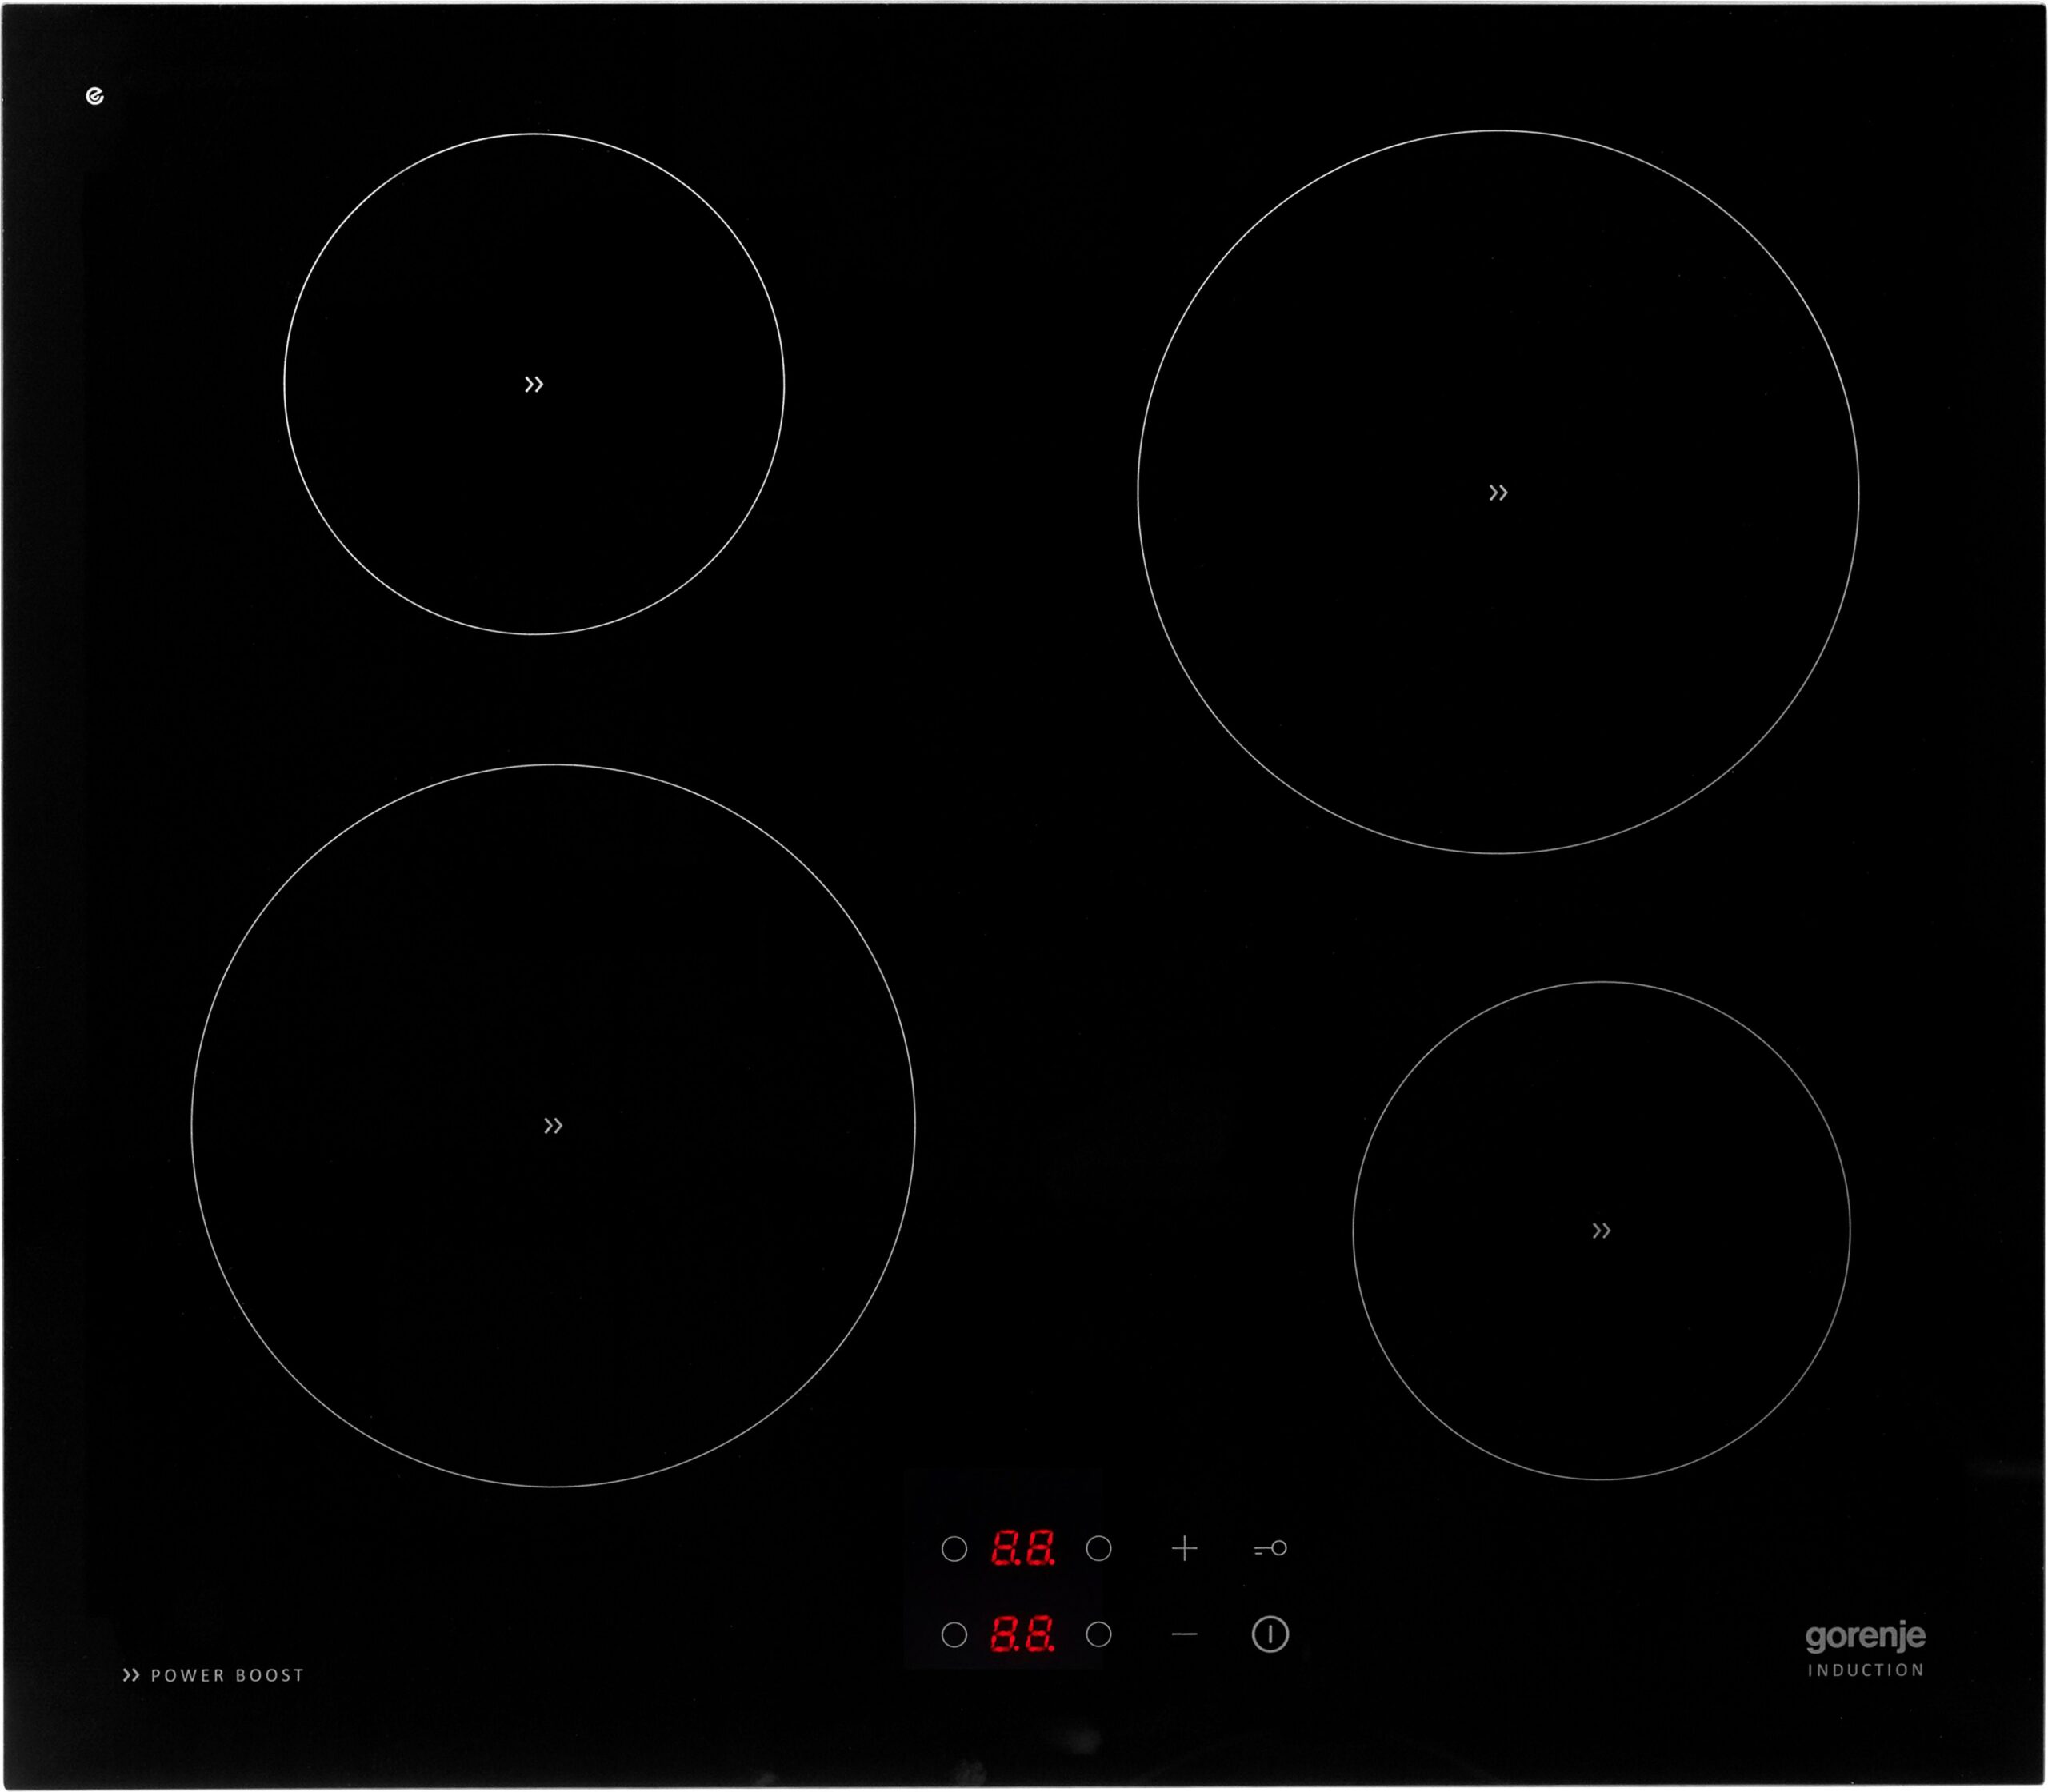Select lower-right zone selector circle

1098,1635
